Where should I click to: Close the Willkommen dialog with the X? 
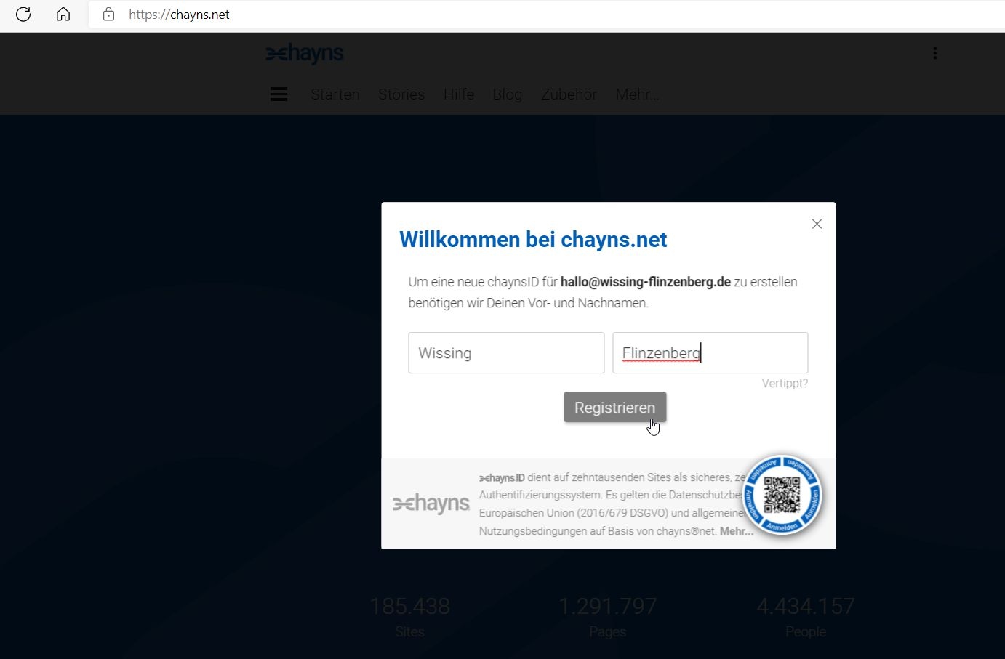coord(817,224)
